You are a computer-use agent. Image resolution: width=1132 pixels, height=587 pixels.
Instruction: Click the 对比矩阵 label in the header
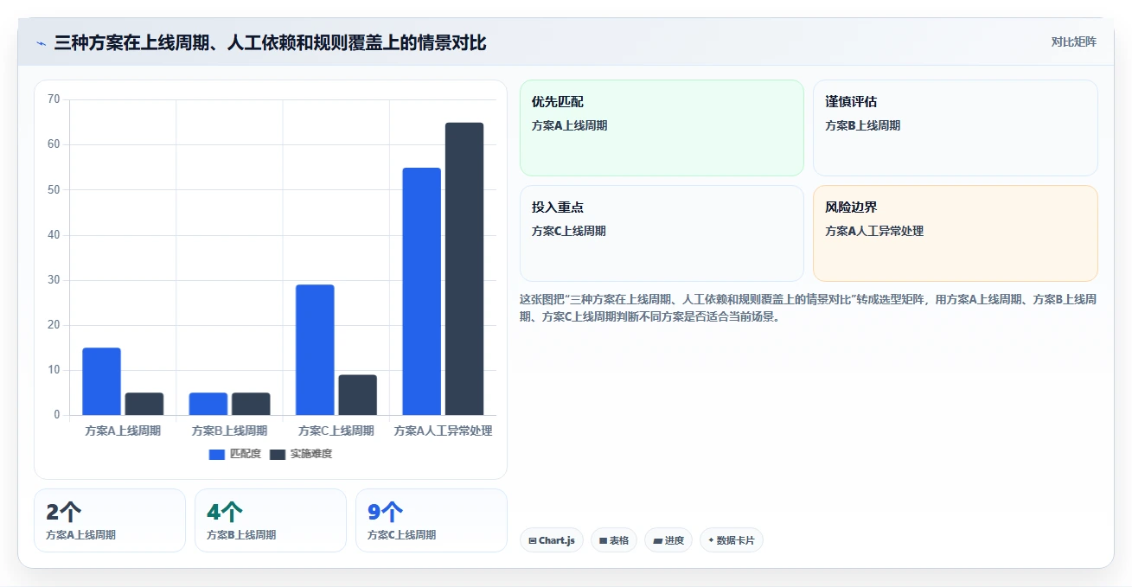click(1073, 41)
